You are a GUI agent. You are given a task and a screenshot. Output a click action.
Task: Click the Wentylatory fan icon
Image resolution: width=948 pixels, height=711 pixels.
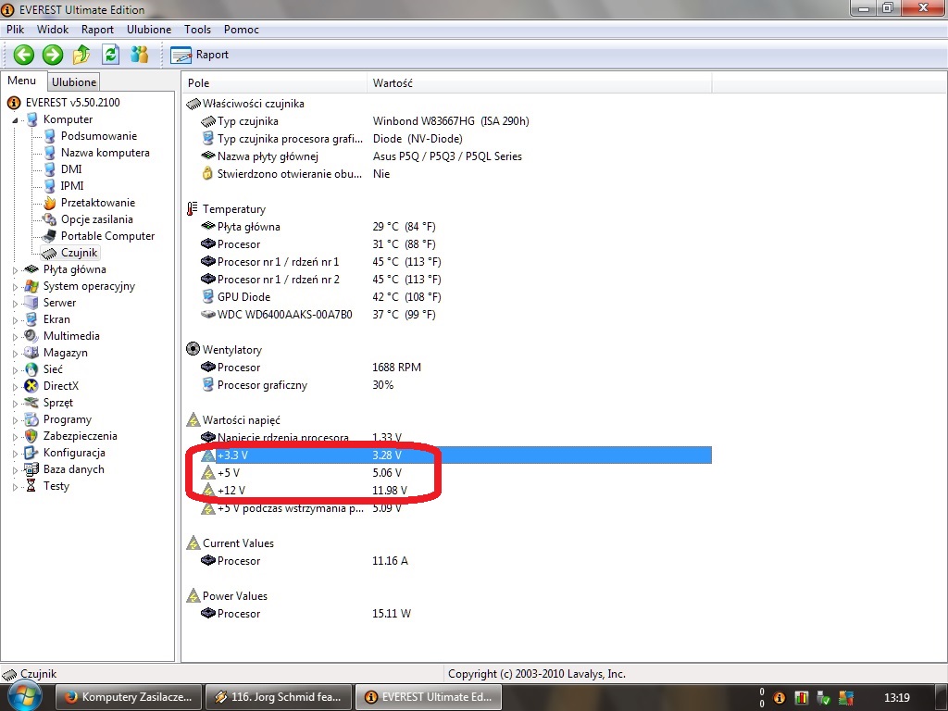point(193,349)
